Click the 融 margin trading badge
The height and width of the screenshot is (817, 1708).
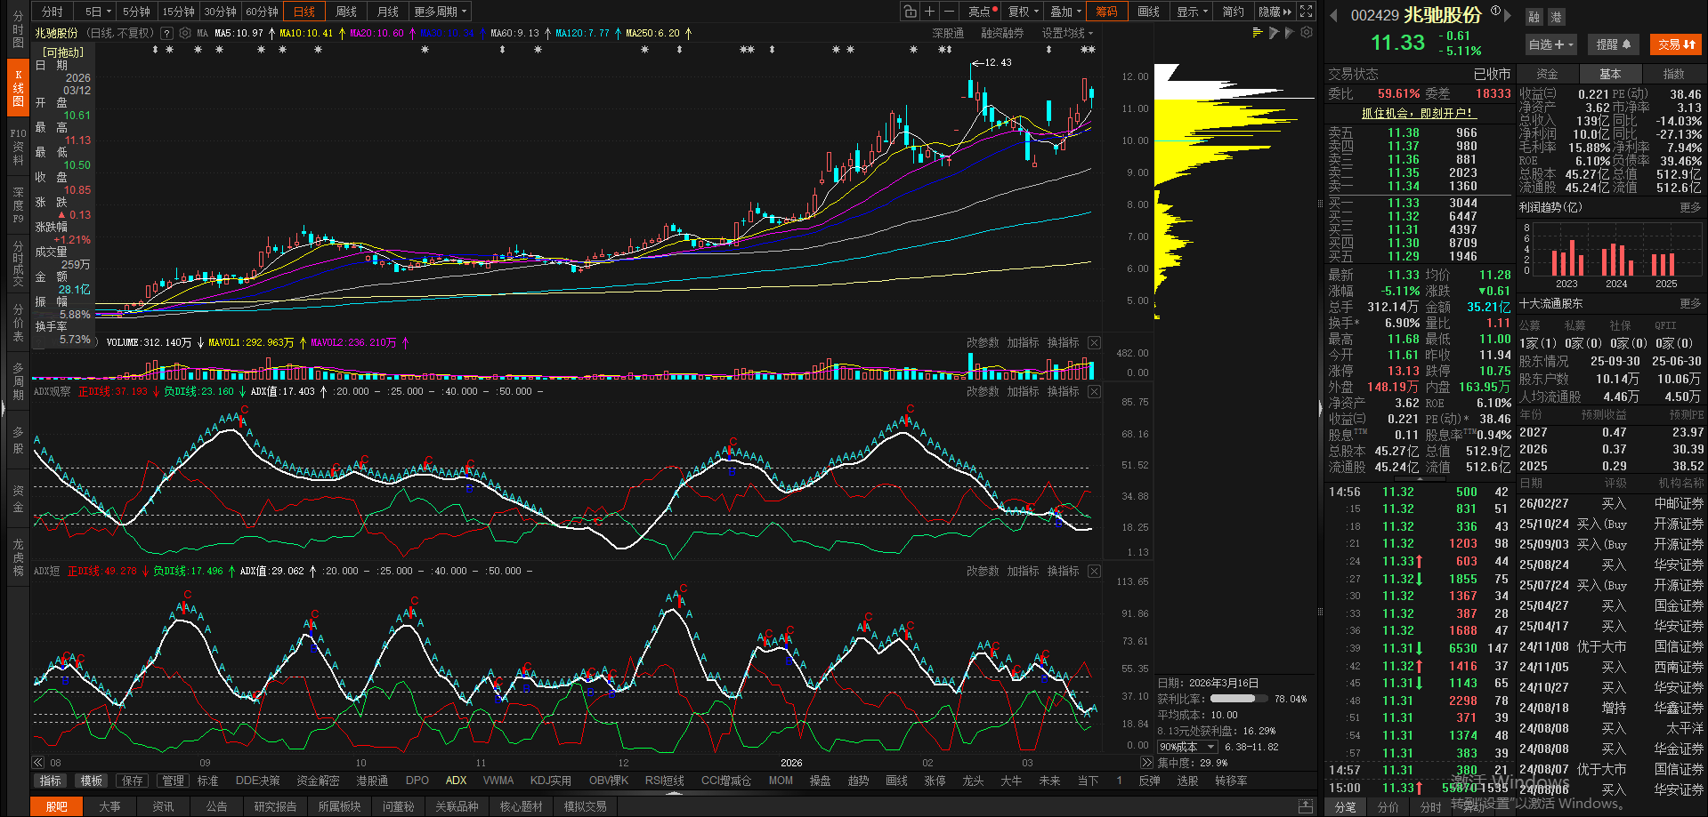click(1534, 17)
